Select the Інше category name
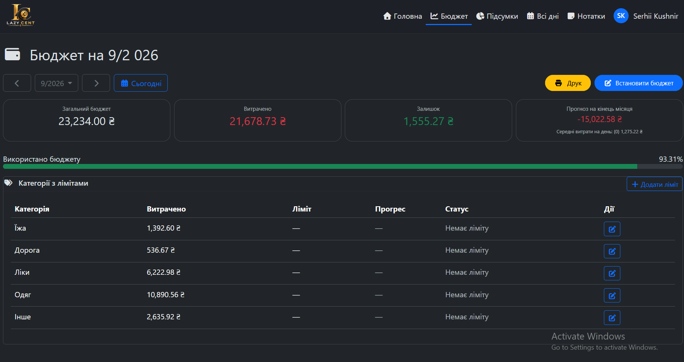The image size is (684, 362). [22, 317]
